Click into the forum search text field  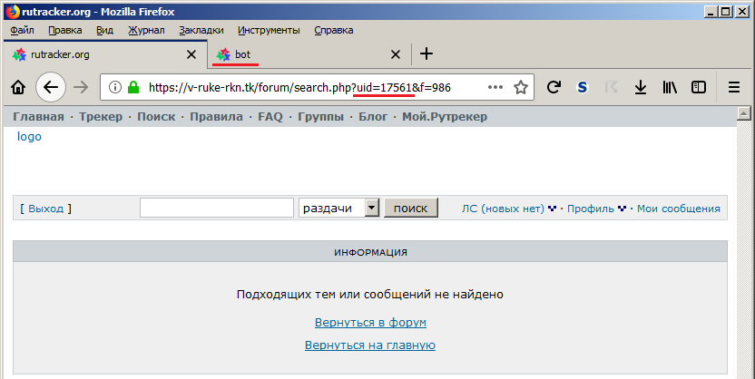point(216,208)
